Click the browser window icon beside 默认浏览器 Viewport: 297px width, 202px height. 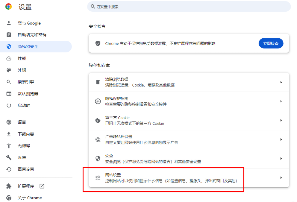(9, 94)
